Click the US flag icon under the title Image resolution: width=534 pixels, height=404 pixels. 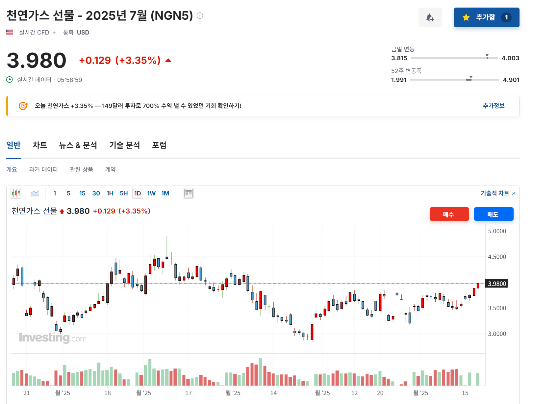(x=10, y=32)
